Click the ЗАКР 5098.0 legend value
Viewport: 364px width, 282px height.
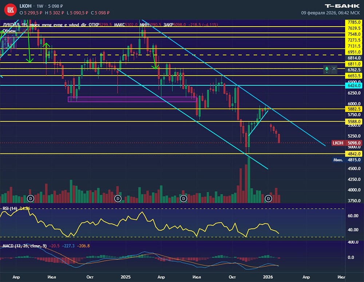coord(175,24)
